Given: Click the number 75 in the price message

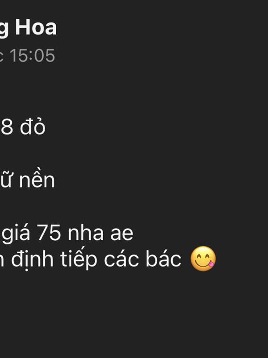Looking at the screenshot, I should click(49, 233).
